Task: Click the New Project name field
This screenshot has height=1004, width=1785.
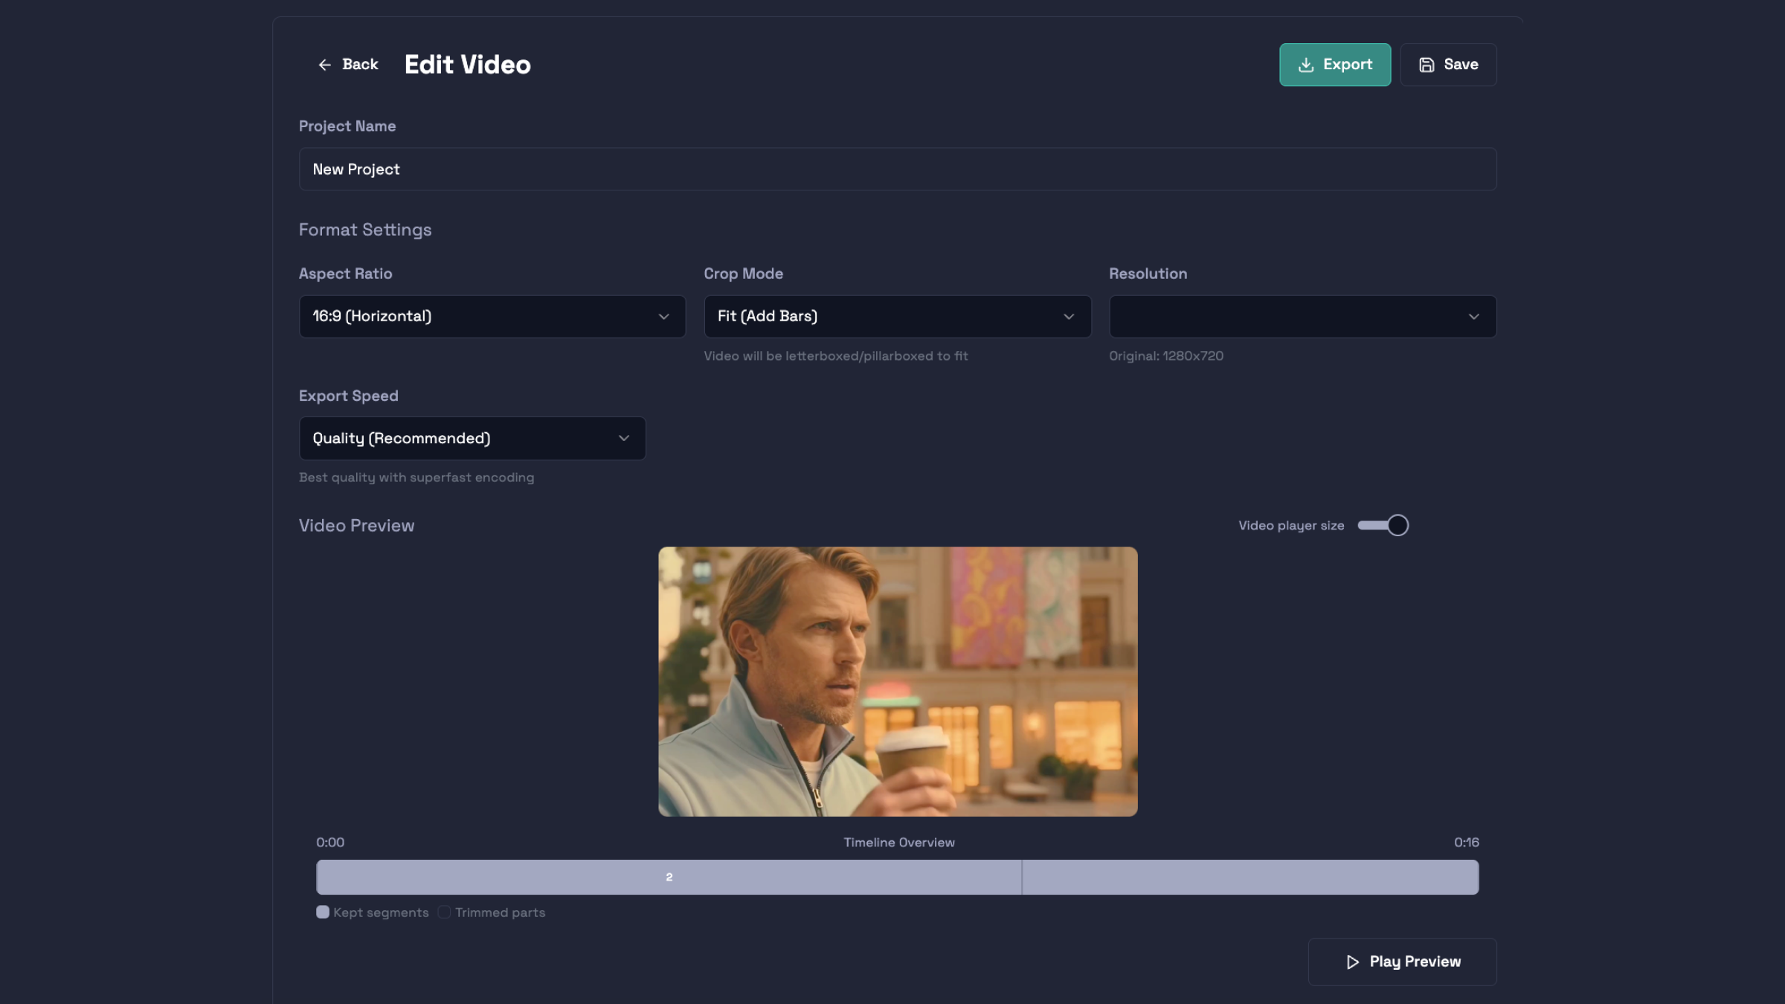Action: click(x=896, y=170)
